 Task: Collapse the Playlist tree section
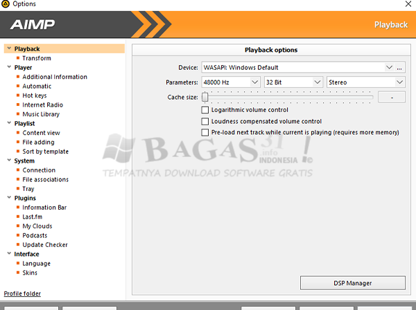(9, 123)
